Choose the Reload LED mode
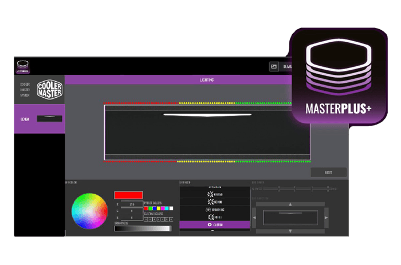Screen dimensions: 401x265 (x=214, y=202)
